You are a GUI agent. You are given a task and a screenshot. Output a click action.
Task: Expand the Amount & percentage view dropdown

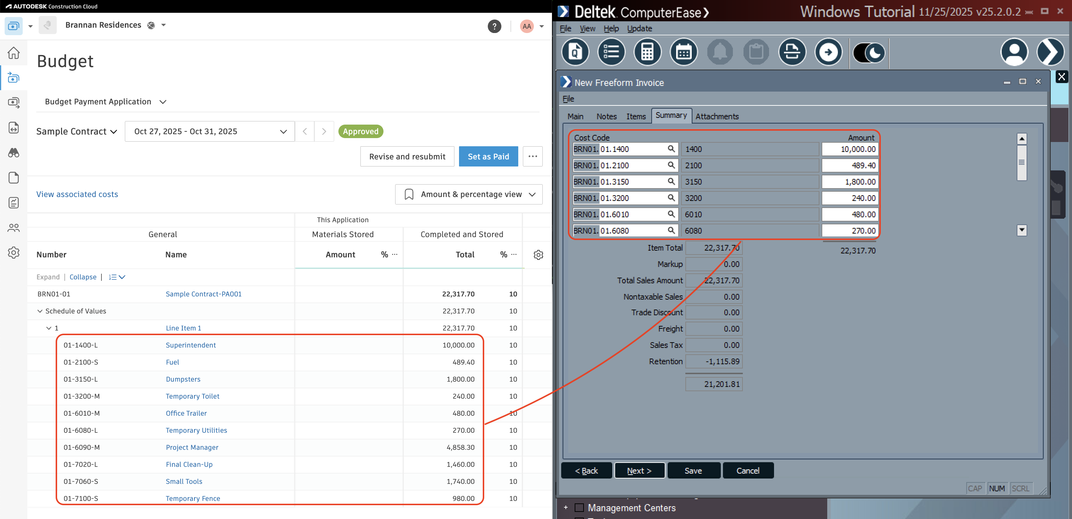click(469, 195)
